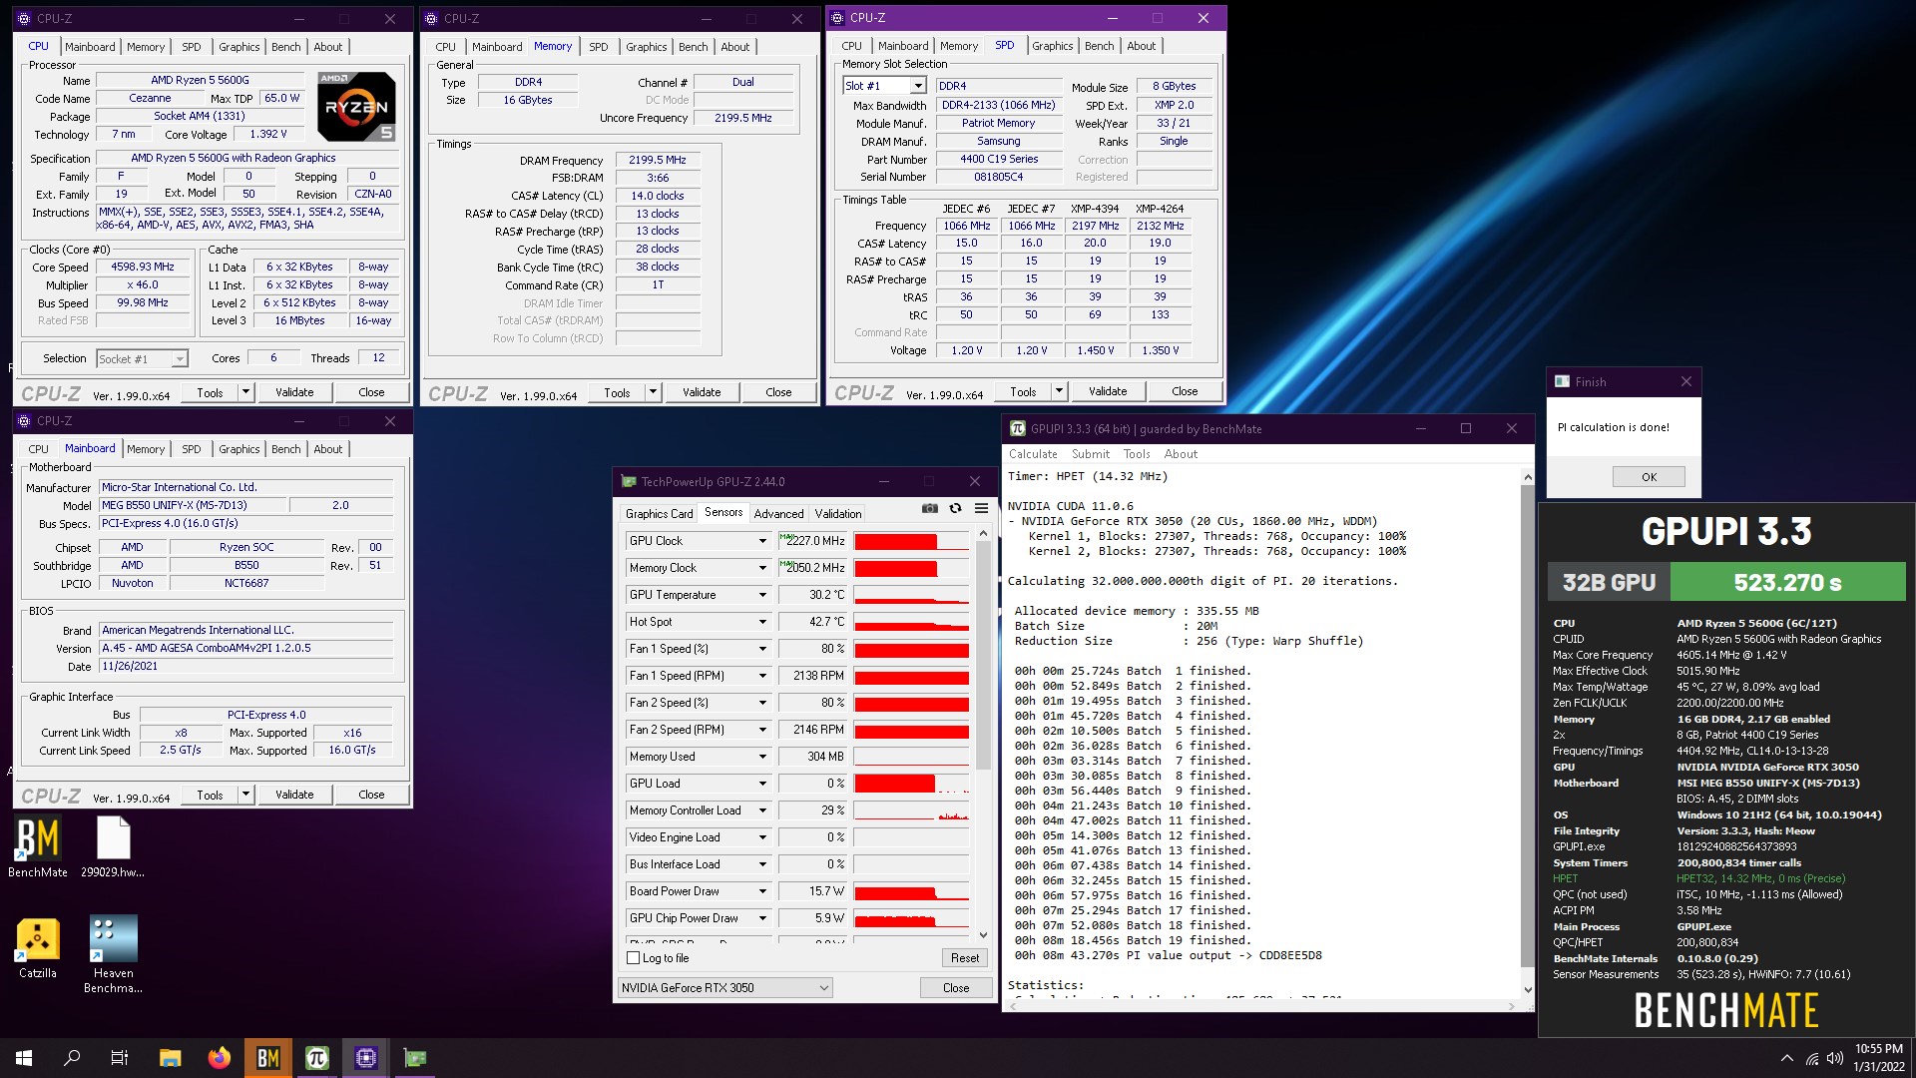Image resolution: width=1916 pixels, height=1078 pixels.
Task: Open NVIDIA GeForce RTX 3050 device dropdown
Action: coord(724,988)
